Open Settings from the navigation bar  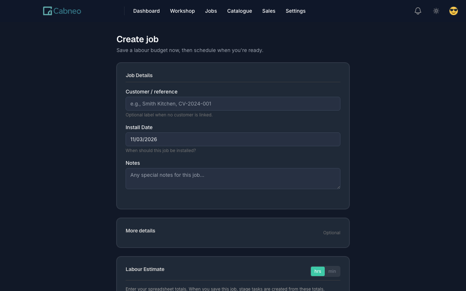296,11
